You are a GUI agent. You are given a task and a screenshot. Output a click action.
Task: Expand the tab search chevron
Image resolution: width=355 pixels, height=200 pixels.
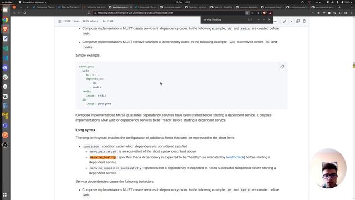point(351,7)
